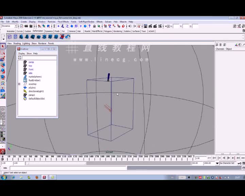Viewport: 245px width, 196px height.
Task: Select the directionalLight1 item in Outliner
Action: point(36,91)
